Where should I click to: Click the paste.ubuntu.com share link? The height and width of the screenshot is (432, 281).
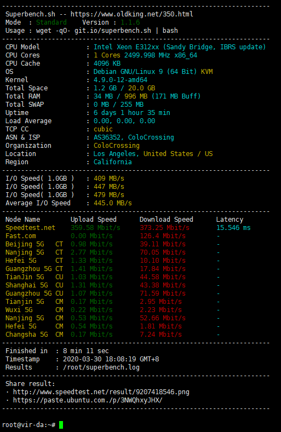(x=88, y=400)
